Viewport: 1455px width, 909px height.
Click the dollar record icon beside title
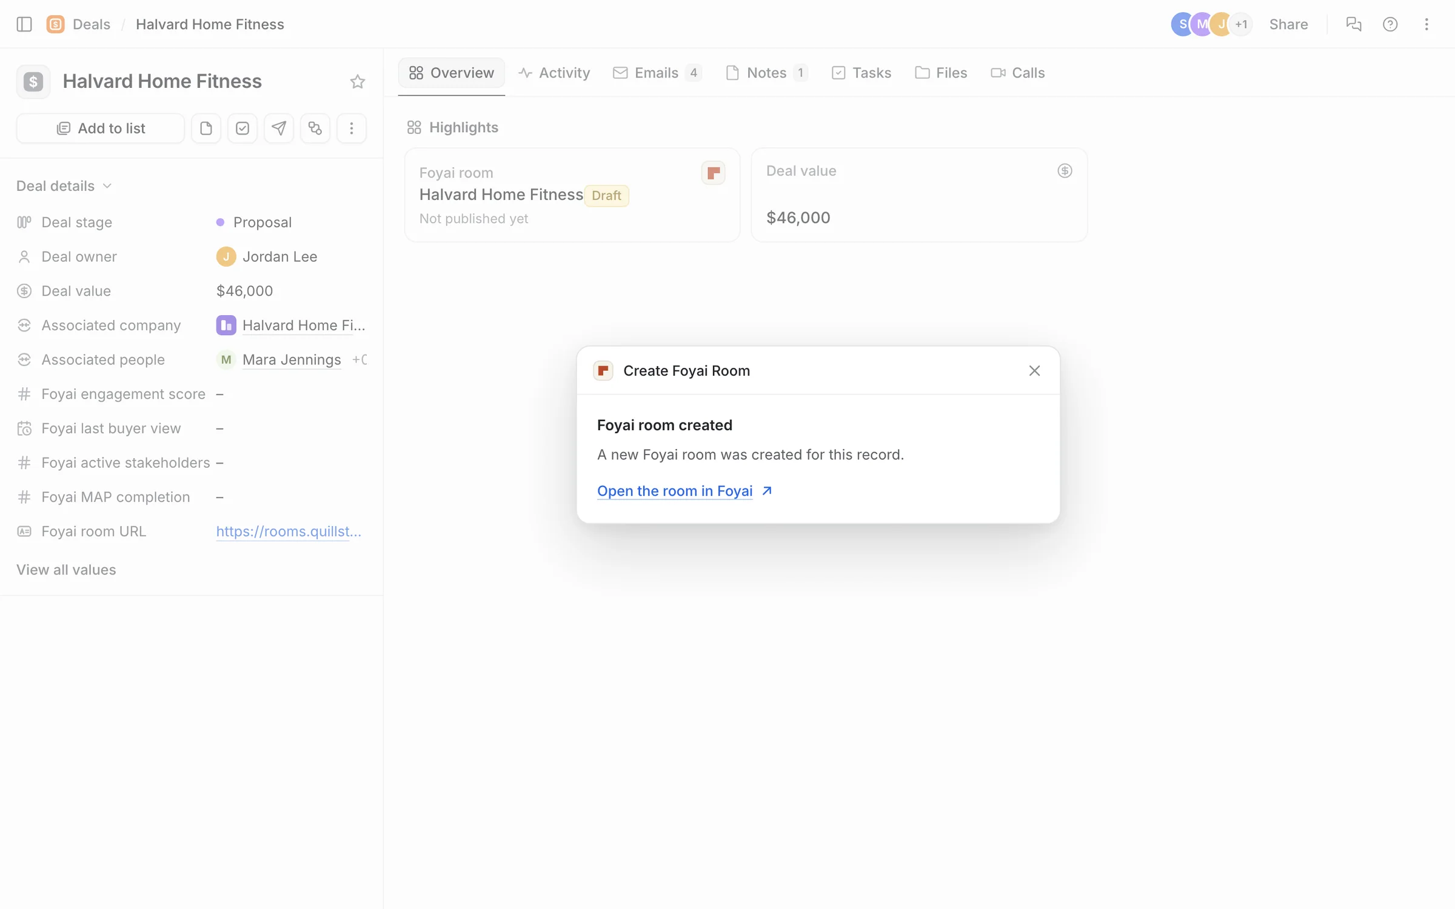(x=33, y=81)
